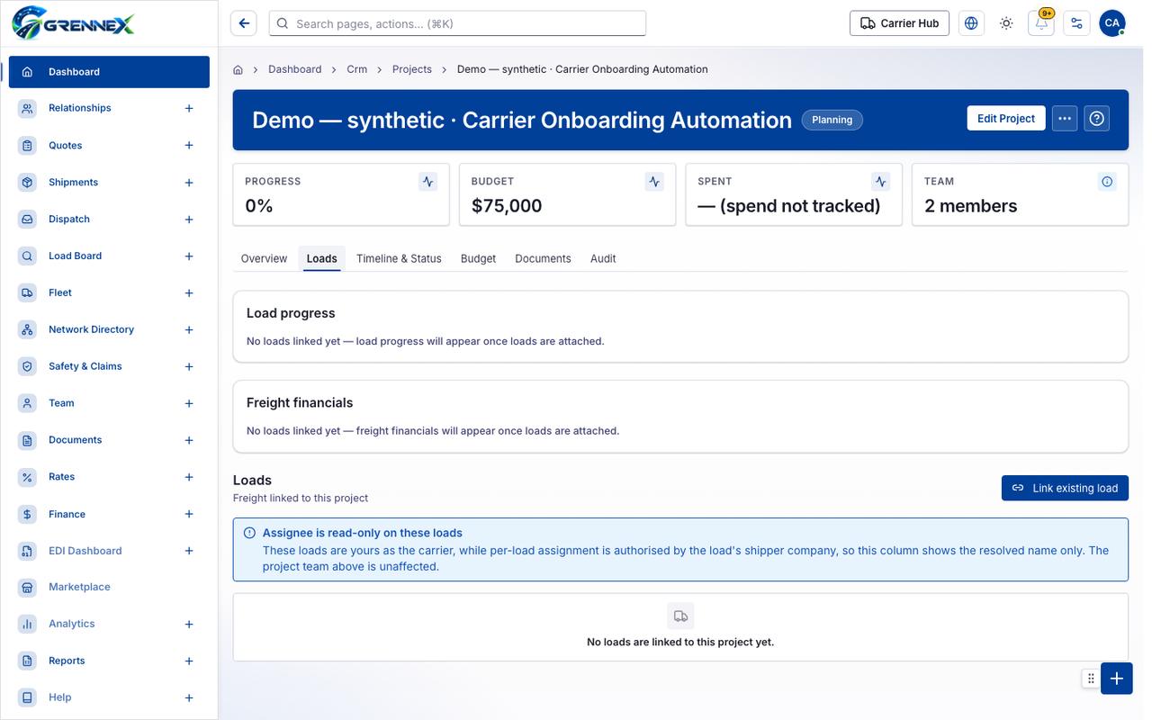Click the Budget card activity icon
Viewport: 1152px width, 720px height.
[x=654, y=182]
